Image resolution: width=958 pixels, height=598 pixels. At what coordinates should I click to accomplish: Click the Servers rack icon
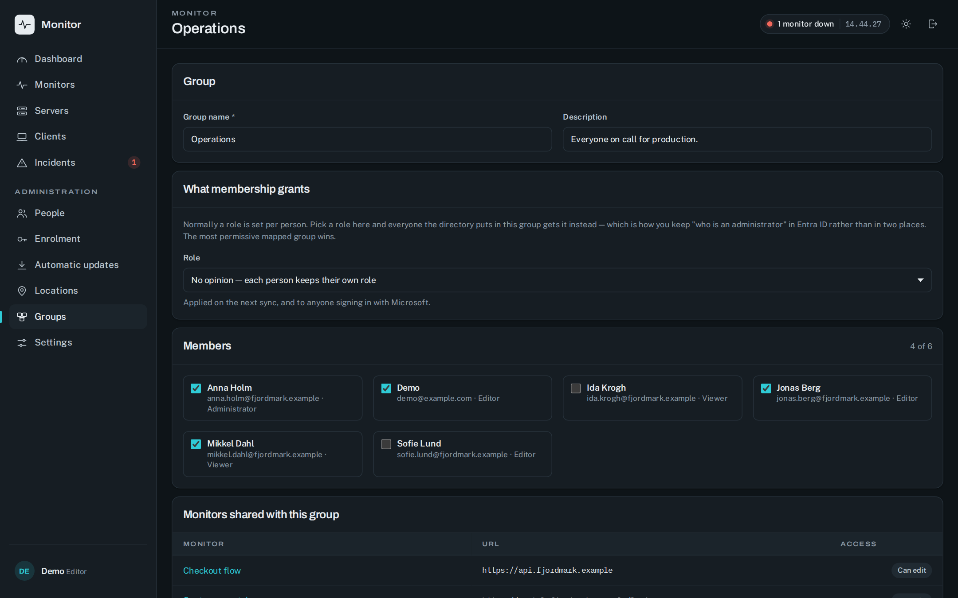[22, 111]
